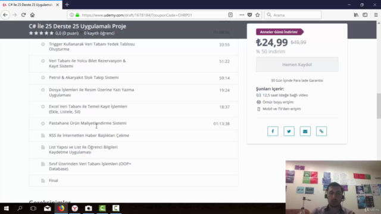381x214 pixels.
Task: Show the sidebar via toolbar icon
Action: tap(365, 15)
